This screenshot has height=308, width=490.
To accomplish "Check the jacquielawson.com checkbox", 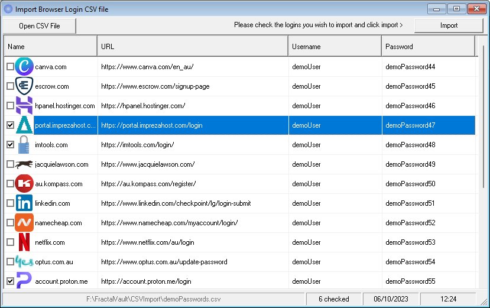I will coord(10,164).
